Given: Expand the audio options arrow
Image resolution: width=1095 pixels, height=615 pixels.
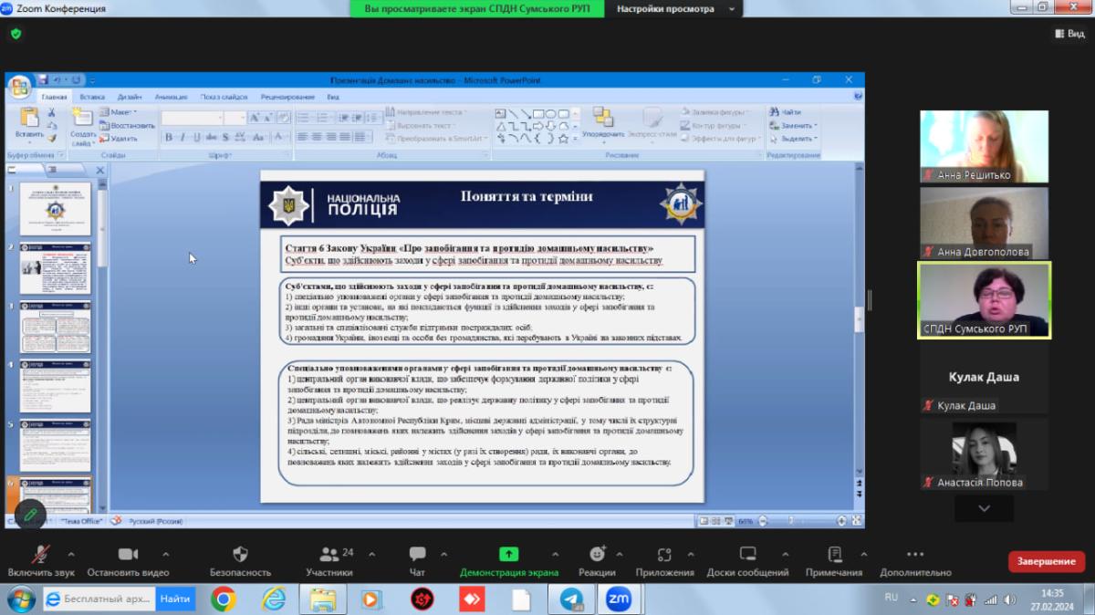Looking at the screenshot, I should pos(71,553).
